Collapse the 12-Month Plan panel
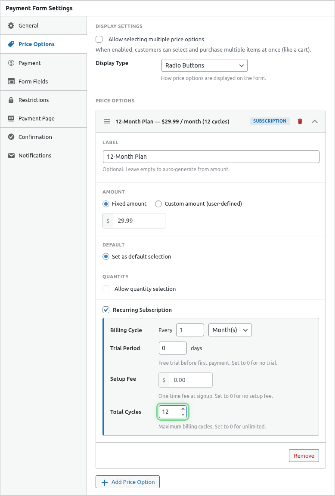 pos(315,121)
